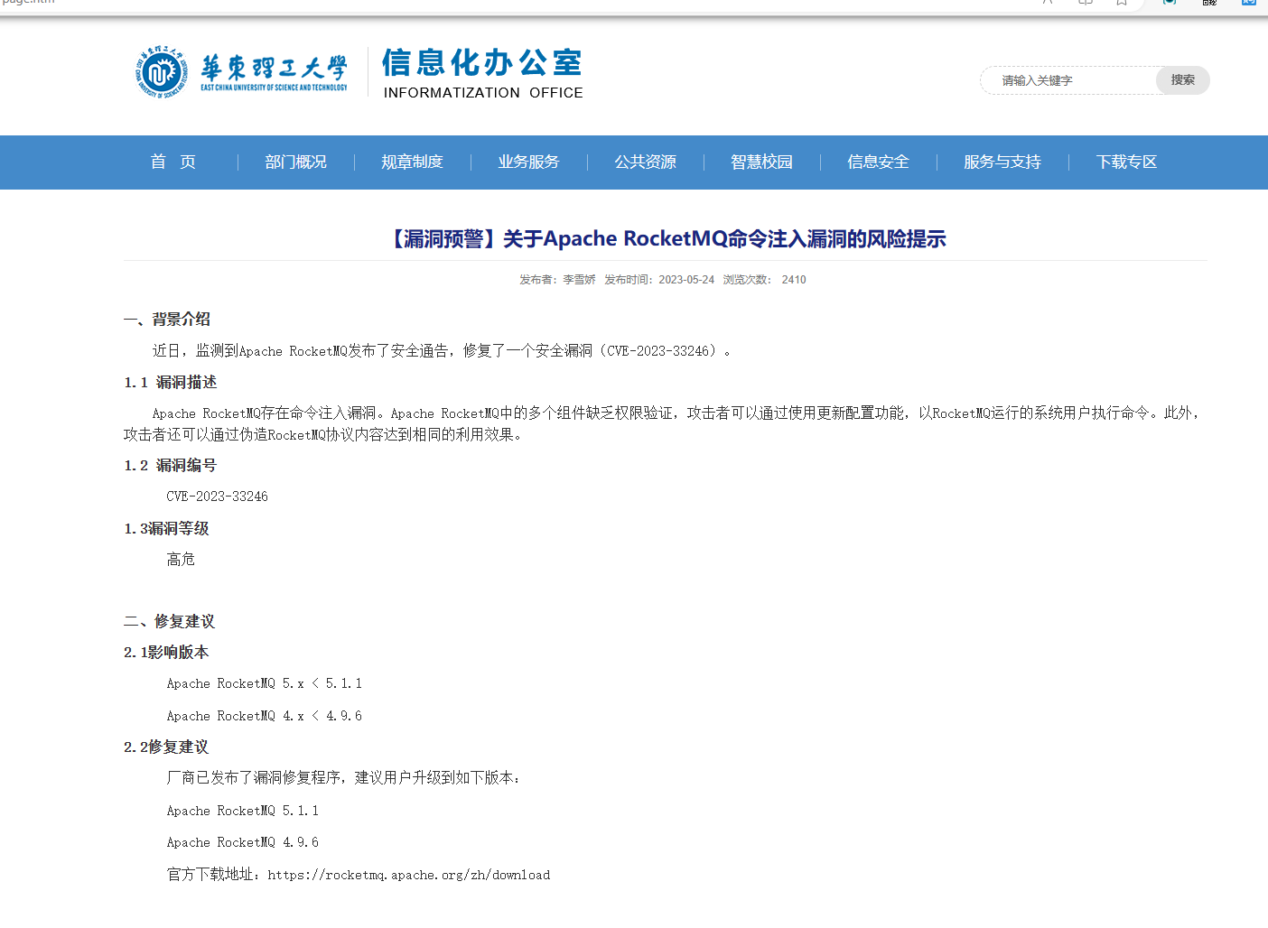The height and width of the screenshot is (928, 1268).
Task: Click the view count 2410
Action: click(794, 280)
